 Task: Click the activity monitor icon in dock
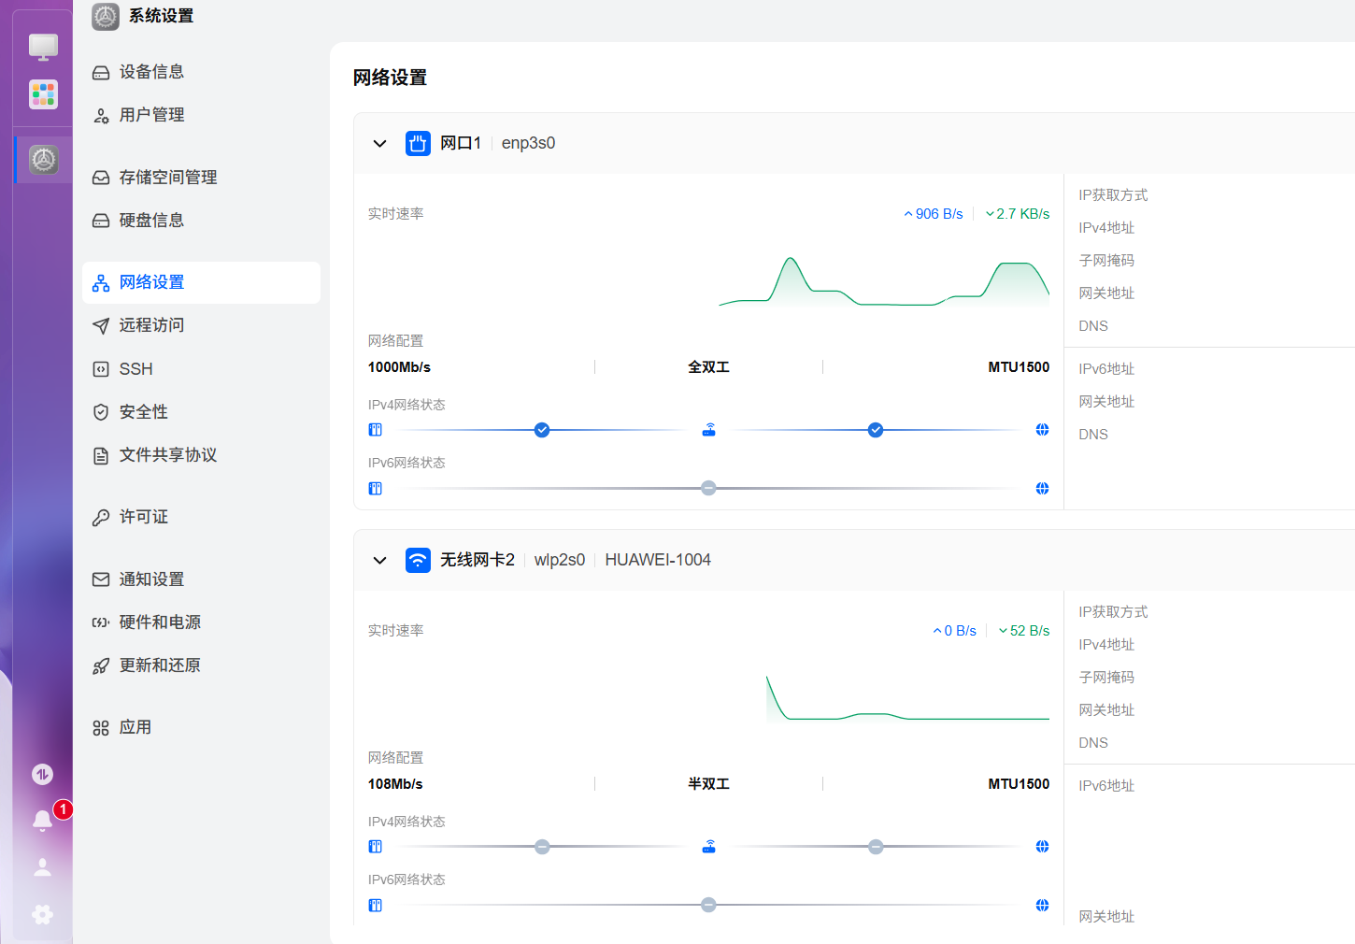tap(43, 774)
